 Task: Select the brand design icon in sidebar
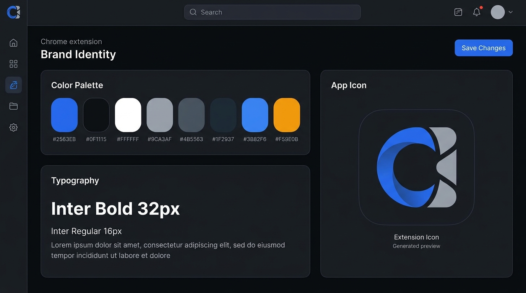click(x=13, y=85)
